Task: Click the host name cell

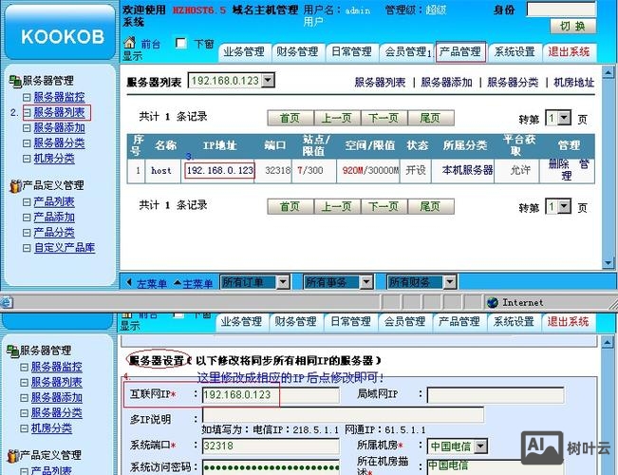Action: tap(161, 171)
